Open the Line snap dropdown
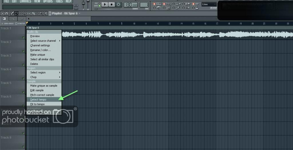This screenshot has width=293, height=150. coord(209,4)
